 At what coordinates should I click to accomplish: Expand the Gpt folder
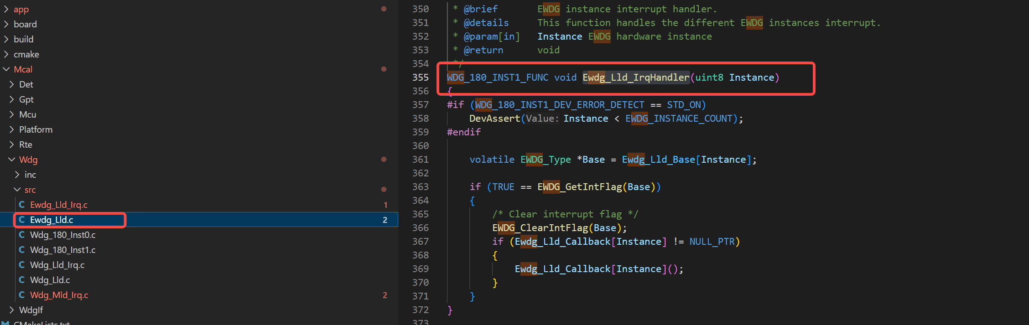(12, 99)
